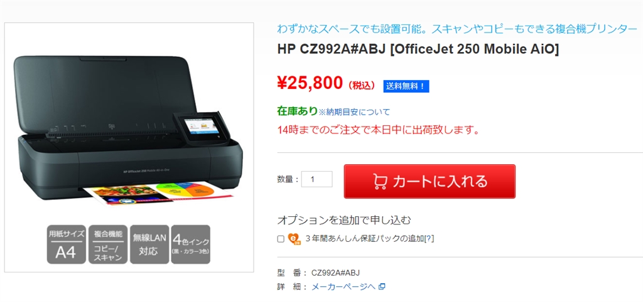Viewport: 643px width, 302px height.
Task: Click the external link icon beside メーカーページへ
Action: (382, 286)
